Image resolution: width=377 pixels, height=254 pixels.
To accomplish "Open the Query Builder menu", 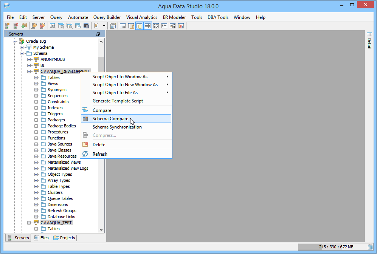I will [107, 17].
